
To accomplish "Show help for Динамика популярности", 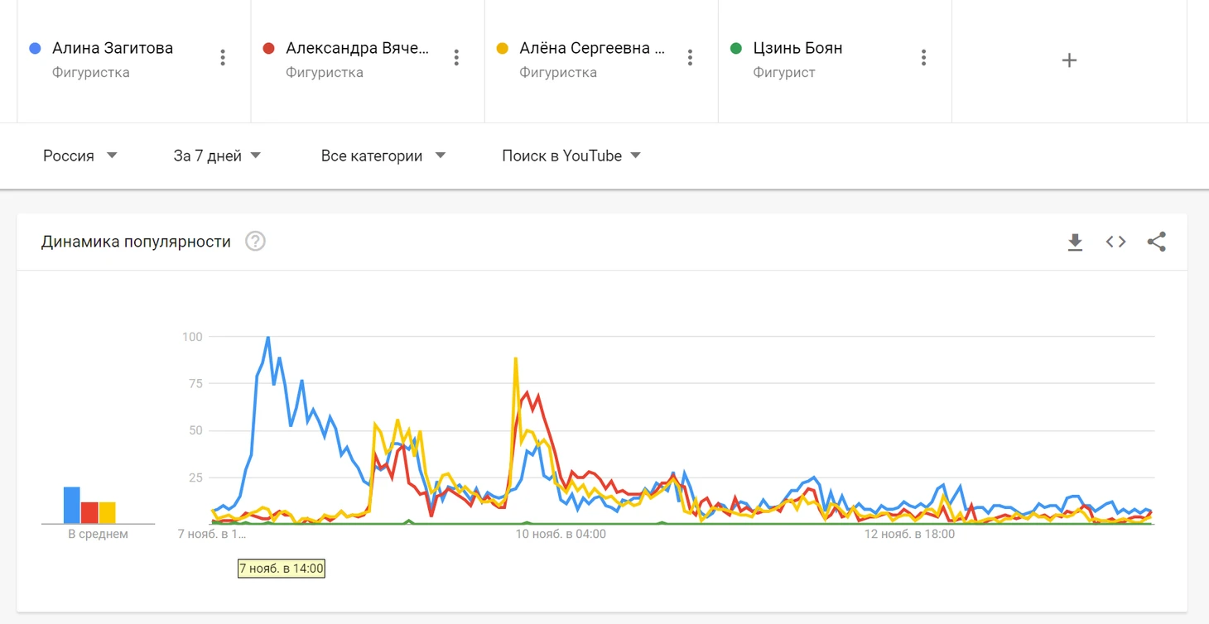I will click(x=255, y=242).
